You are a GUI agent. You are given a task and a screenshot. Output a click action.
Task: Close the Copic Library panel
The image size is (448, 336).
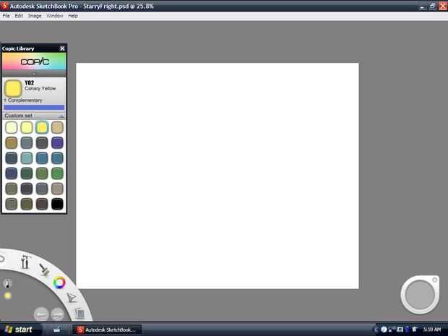(x=62, y=48)
